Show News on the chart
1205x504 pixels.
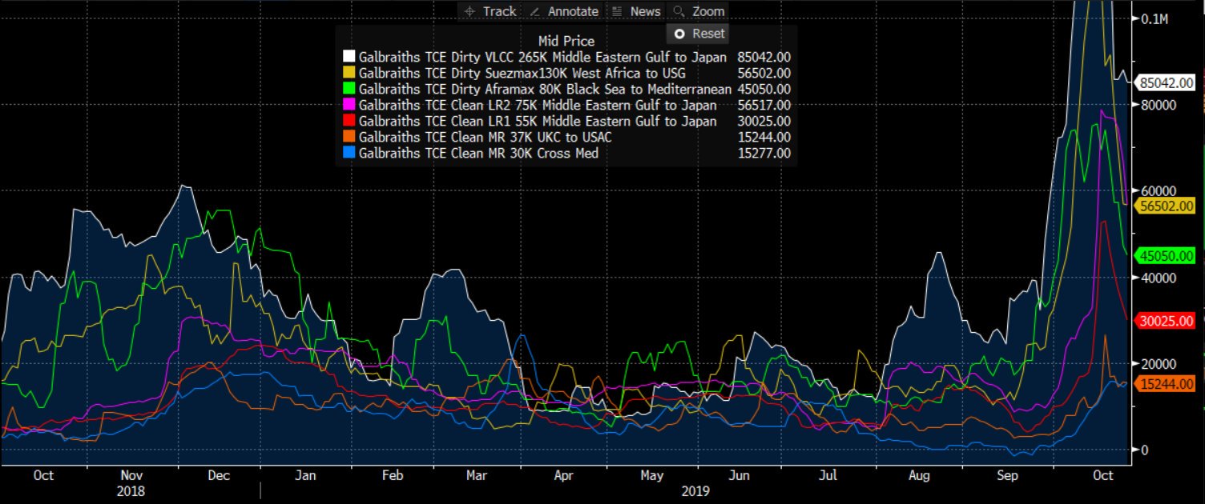click(x=636, y=11)
